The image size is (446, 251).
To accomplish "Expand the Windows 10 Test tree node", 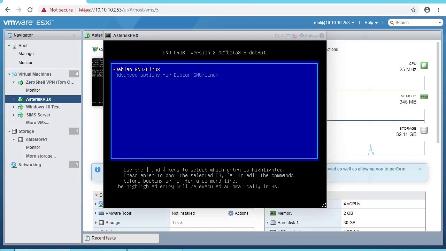I will (x=14, y=107).
